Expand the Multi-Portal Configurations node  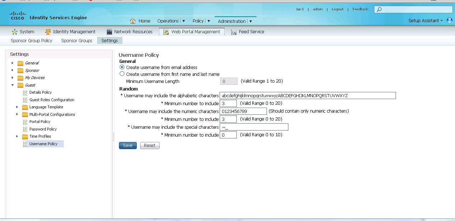click(x=17, y=114)
